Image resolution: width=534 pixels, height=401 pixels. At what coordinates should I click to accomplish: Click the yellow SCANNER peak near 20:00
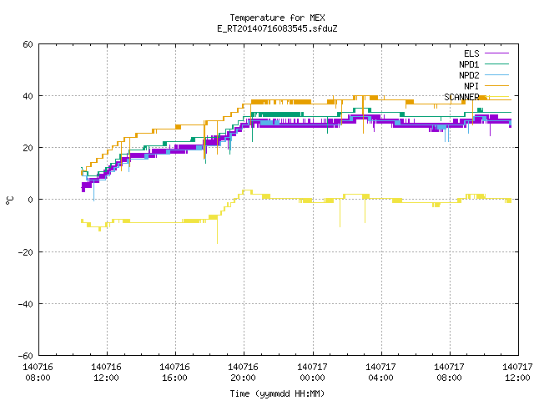click(x=247, y=190)
